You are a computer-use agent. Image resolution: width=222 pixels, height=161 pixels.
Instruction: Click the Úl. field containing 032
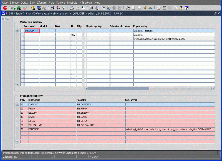click(74, 35)
